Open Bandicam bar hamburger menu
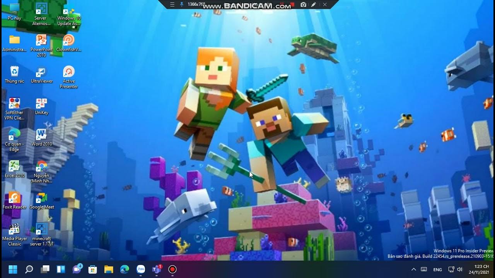This screenshot has width=495, height=278. click(x=172, y=5)
